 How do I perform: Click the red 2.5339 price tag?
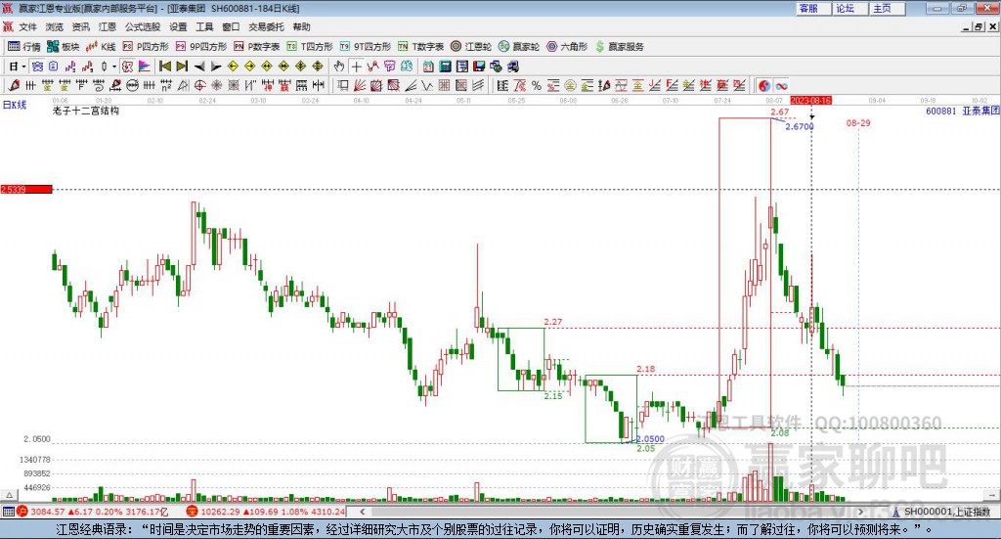(26, 189)
